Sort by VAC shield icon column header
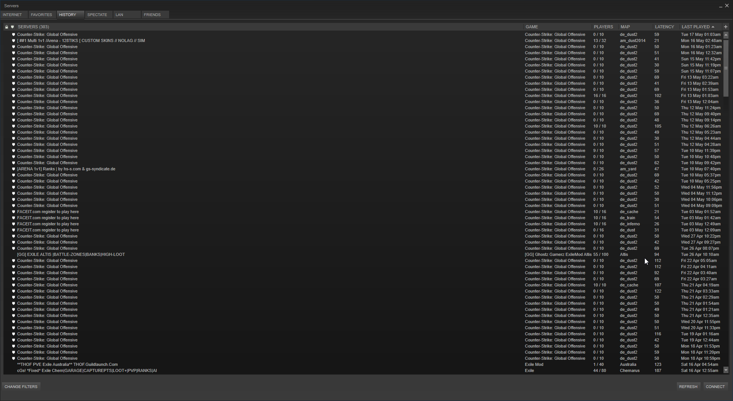 pyautogui.click(x=13, y=27)
